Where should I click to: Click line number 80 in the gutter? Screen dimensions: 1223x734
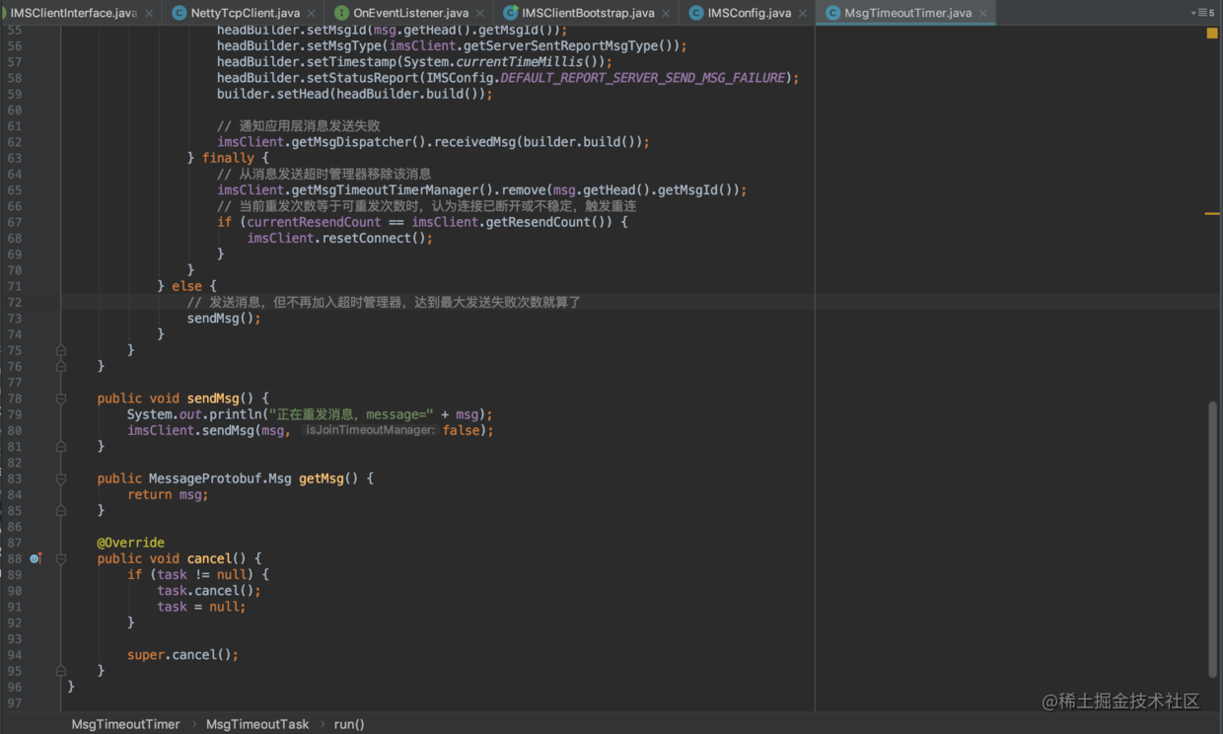tap(14, 430)
